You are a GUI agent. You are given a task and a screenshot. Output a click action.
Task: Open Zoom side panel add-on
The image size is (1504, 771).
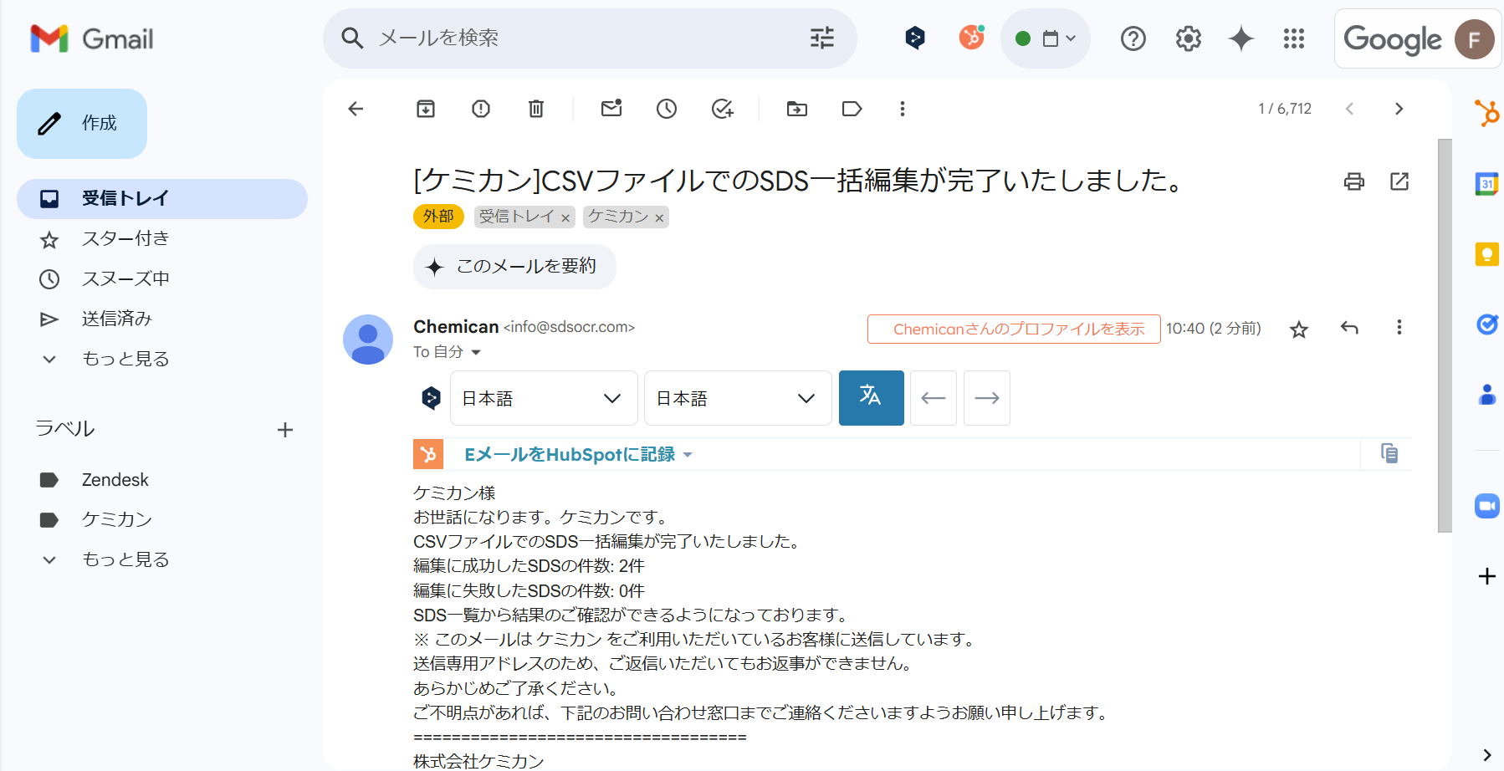click(x=1486, y=506)
